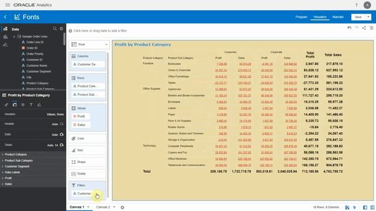Click the share icon
This screenshot has height=211, width=376.
click(x=364, y=28)
